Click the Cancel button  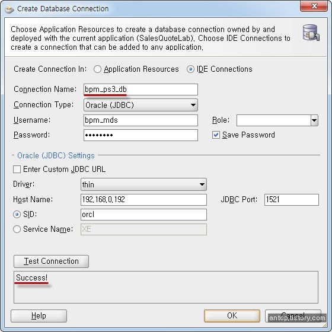(293, 316)
